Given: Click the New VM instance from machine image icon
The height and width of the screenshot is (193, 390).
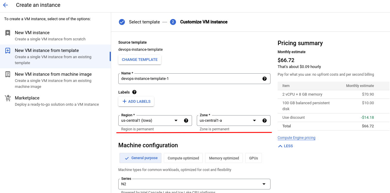Looking at the screenshot, I should pyautogui.click(x=8, y=74).
